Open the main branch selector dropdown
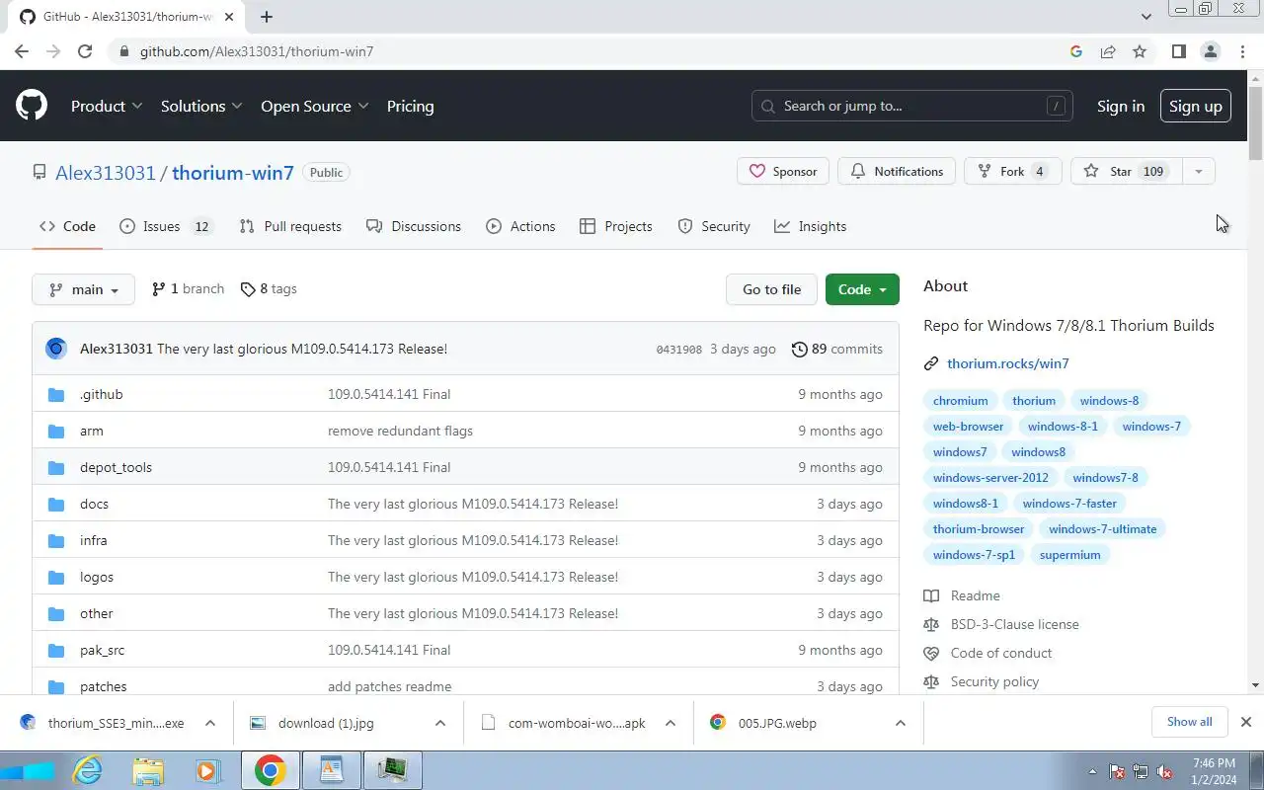Screen dimensions: 1264x790 click(x=84, y=289)
